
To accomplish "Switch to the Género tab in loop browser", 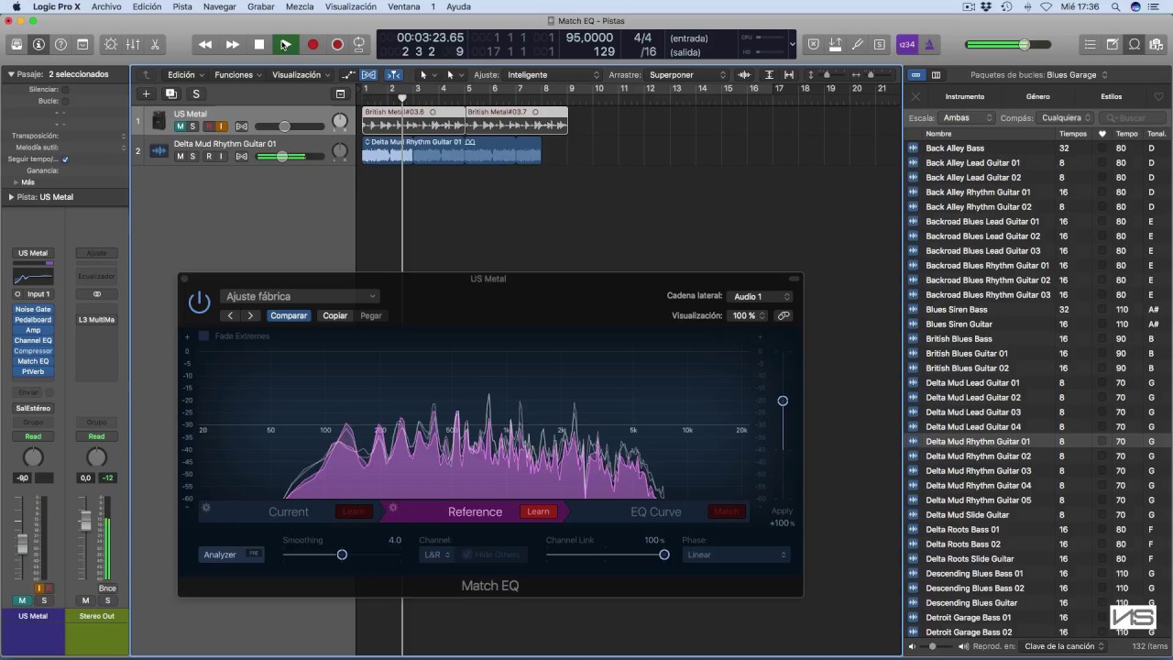I will (x=1037, y=96).
